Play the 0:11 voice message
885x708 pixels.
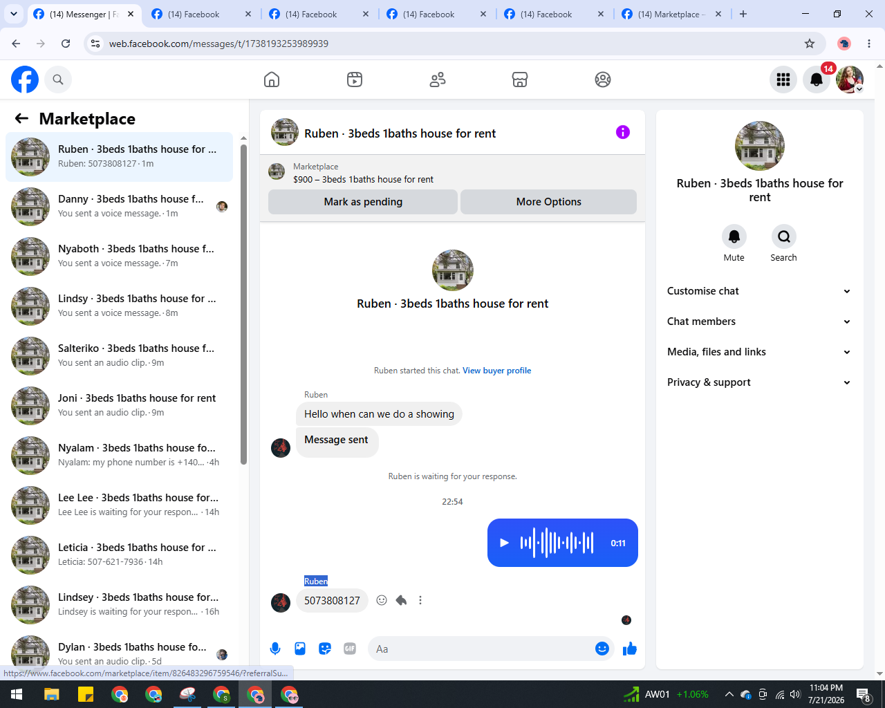click(505, 543)
